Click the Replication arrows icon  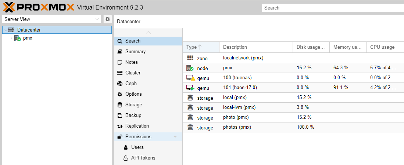point(120,126)
